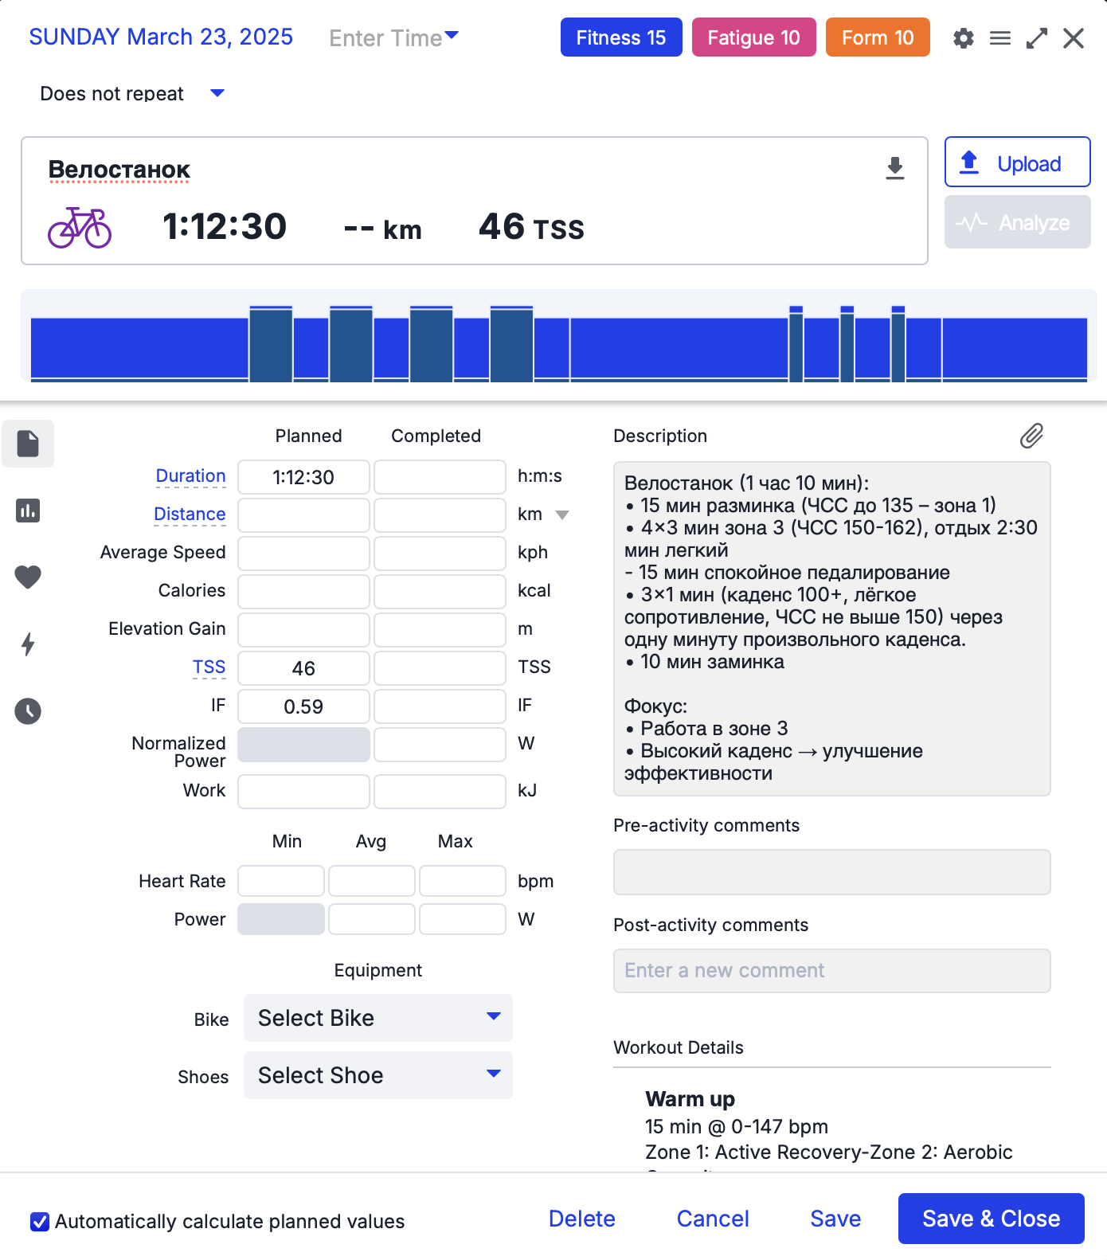Image resolution: width=1107 pixels, height=1260 pixels.
Task: Click the planned TSS input field
Action: click(x=303, y=668)
